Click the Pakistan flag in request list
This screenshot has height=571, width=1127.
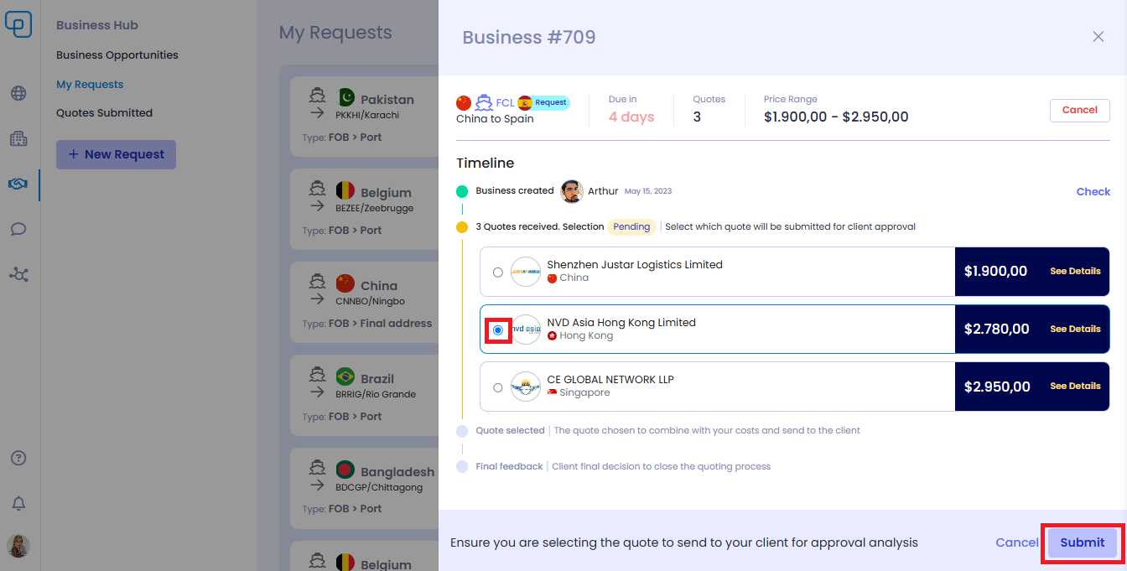coord(345,98)
